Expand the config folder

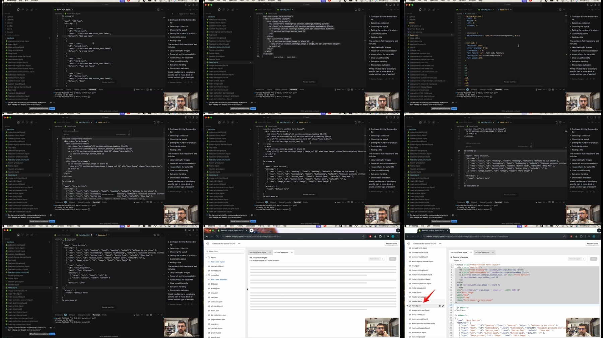click(10, 26)
